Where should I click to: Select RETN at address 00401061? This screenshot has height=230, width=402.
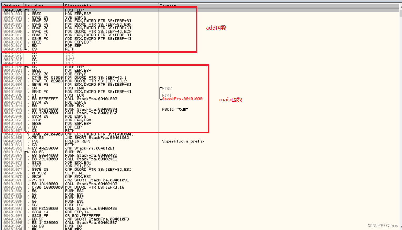pos(70,145)
